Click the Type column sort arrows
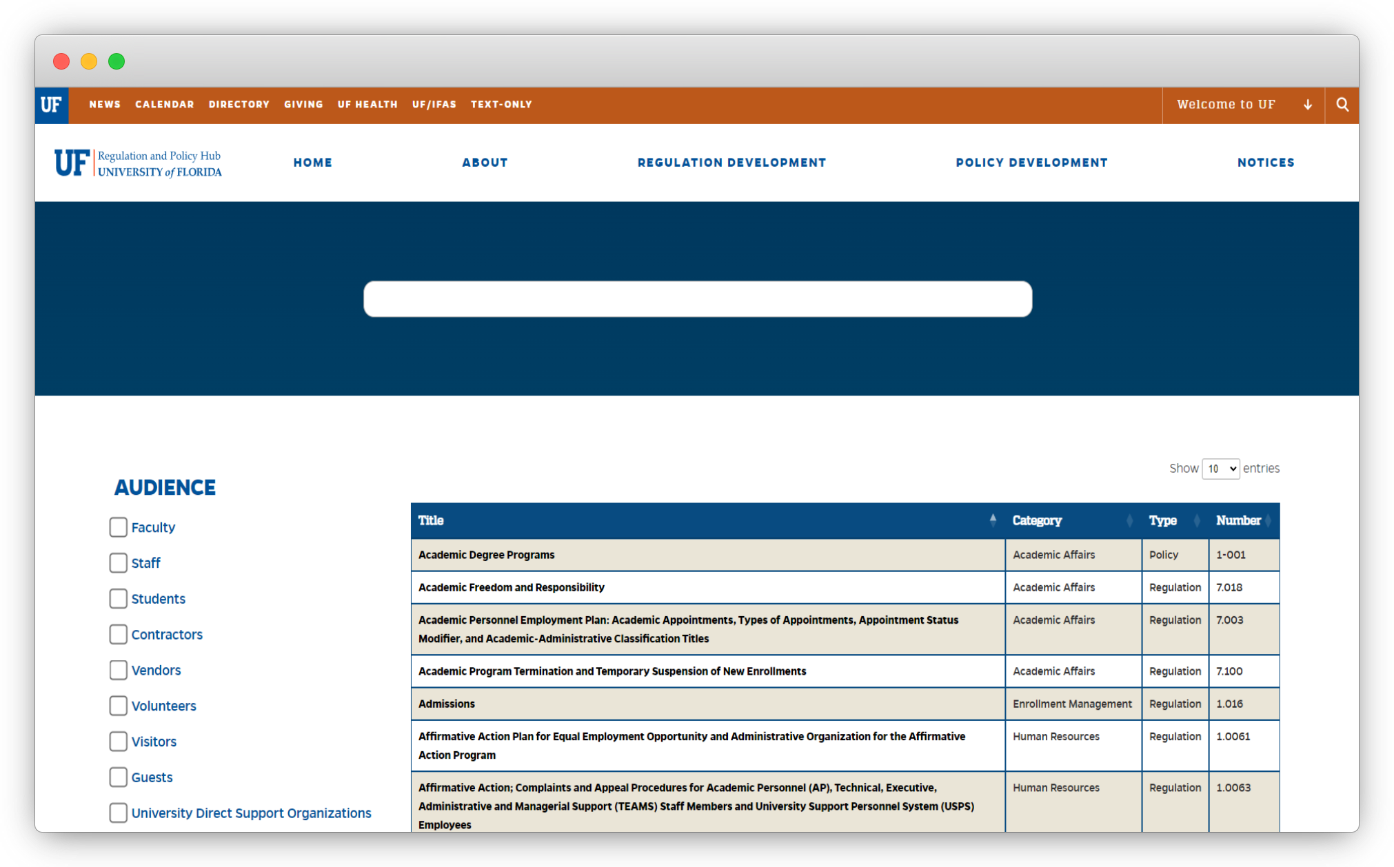This screenshot has width=1394, height=867. coord(1196,521)
